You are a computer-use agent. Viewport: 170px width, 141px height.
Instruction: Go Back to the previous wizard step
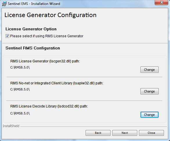pos(98,133)
